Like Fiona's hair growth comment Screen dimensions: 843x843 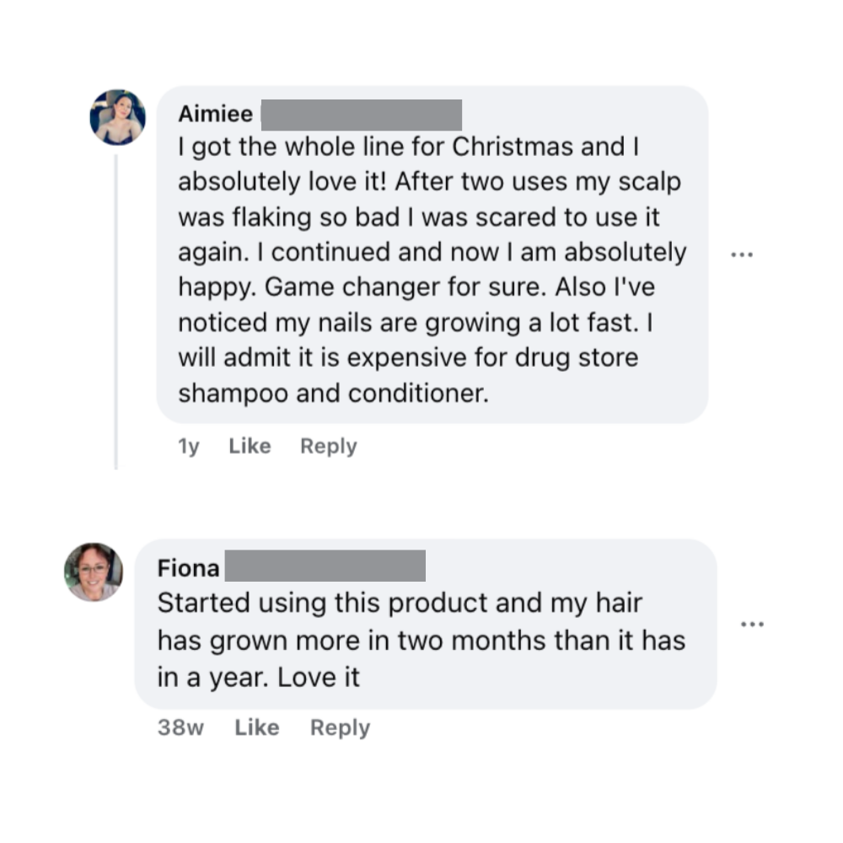pos(256,728)
